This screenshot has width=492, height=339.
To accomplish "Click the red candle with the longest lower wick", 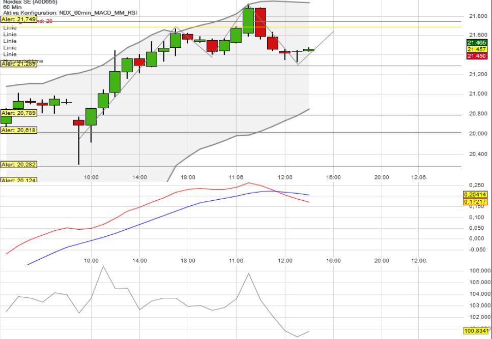I will click(79, 122).
